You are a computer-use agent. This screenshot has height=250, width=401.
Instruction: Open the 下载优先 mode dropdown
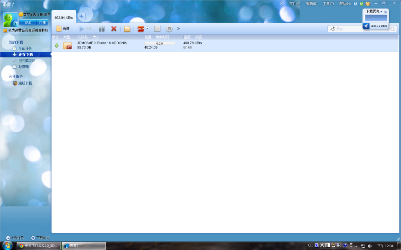point(376,12)
